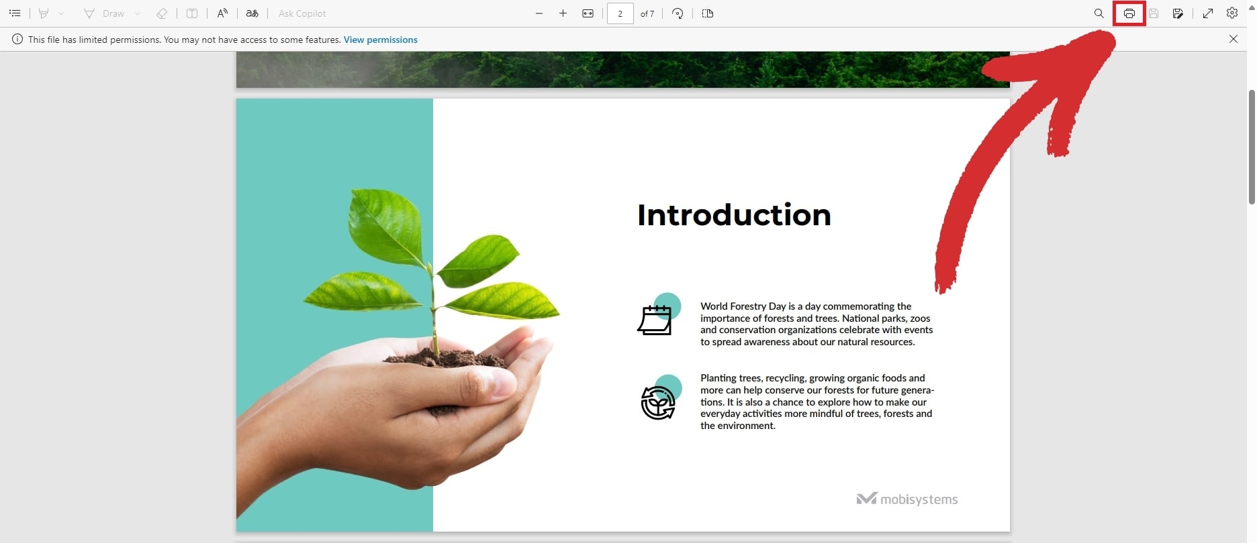The image size is (1257, 543).
Task: Zoom in with the plus icon
Action: pyautogui.click(x=563, y=13)
